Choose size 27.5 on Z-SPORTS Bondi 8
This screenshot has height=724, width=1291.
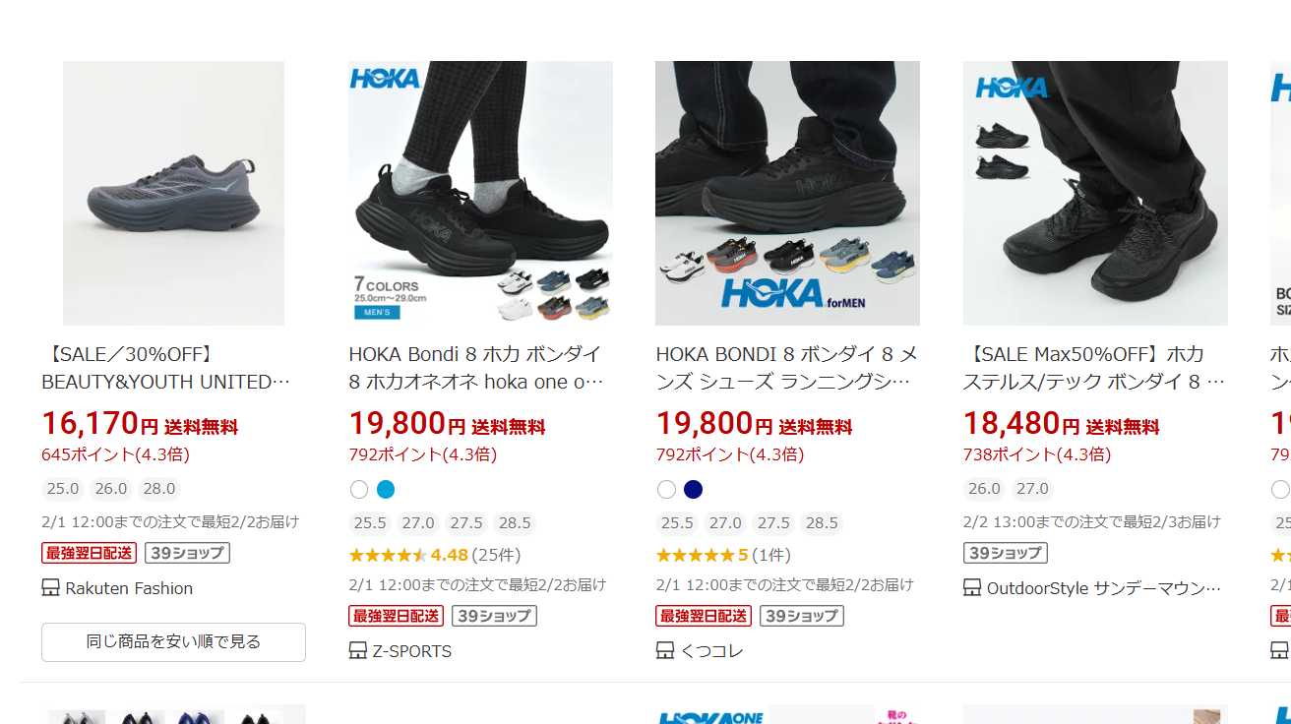466,523
